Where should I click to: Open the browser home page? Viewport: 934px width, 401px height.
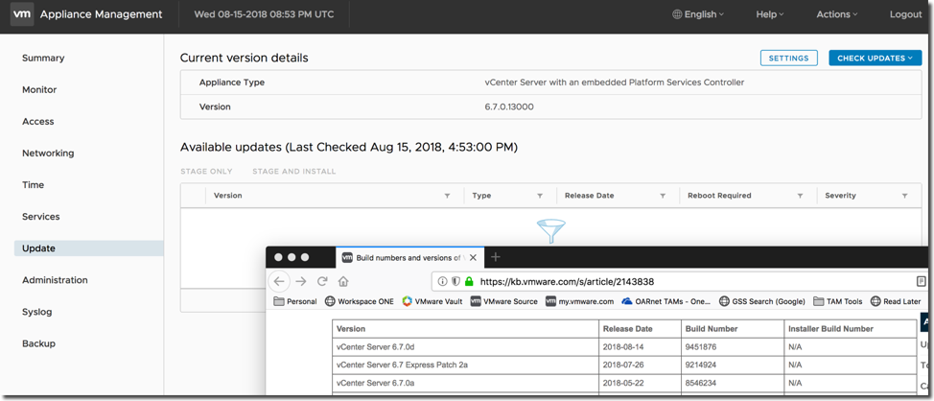coord(343,281)
